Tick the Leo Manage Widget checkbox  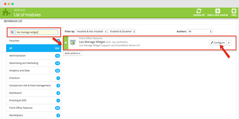[66, 43]
